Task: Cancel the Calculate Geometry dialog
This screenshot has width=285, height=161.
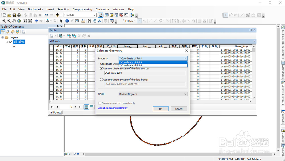Action: pos(179,109)
